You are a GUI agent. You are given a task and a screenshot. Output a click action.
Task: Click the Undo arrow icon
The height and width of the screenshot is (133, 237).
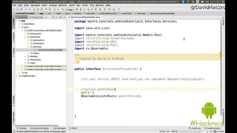click(x=26, y=9)
